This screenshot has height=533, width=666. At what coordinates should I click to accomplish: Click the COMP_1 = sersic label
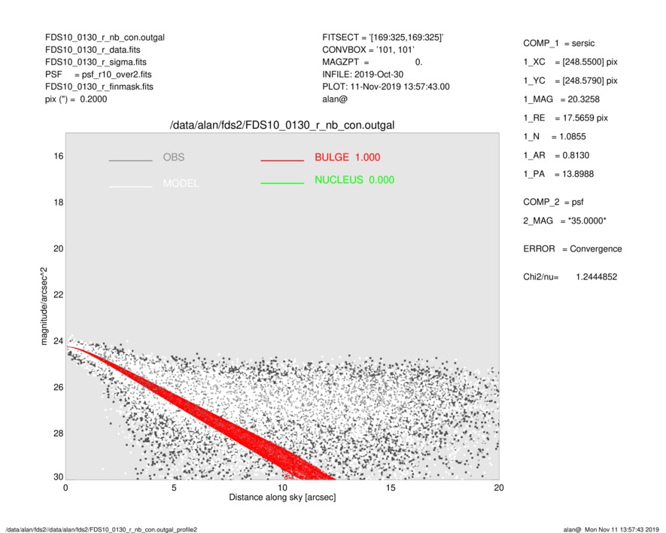pos(558,44)
